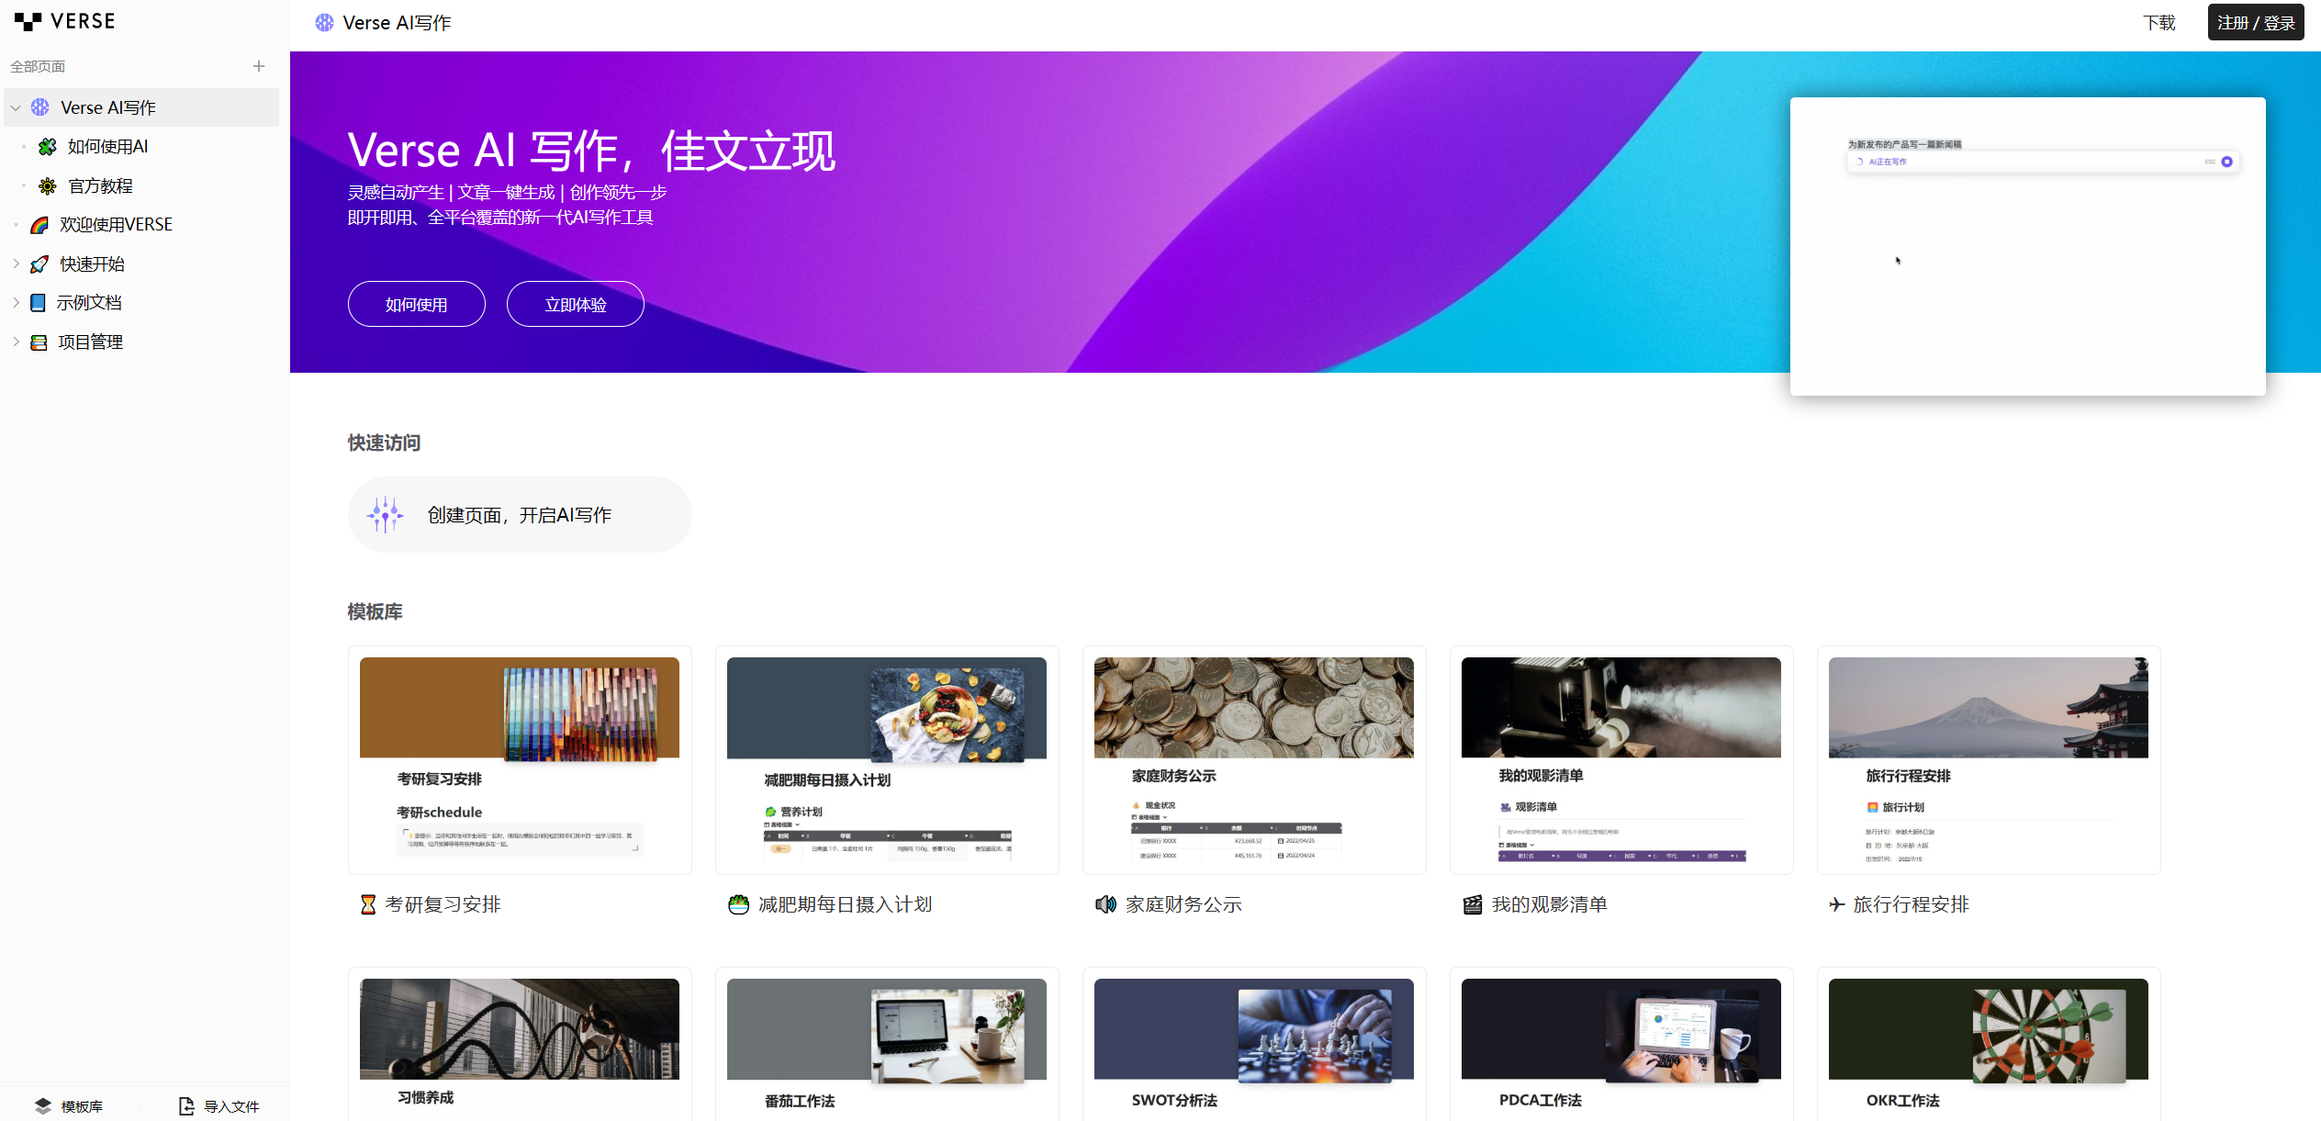Click the sparkle AI writing icon
Screen dimensions: 2321x1121
point(385,515)
